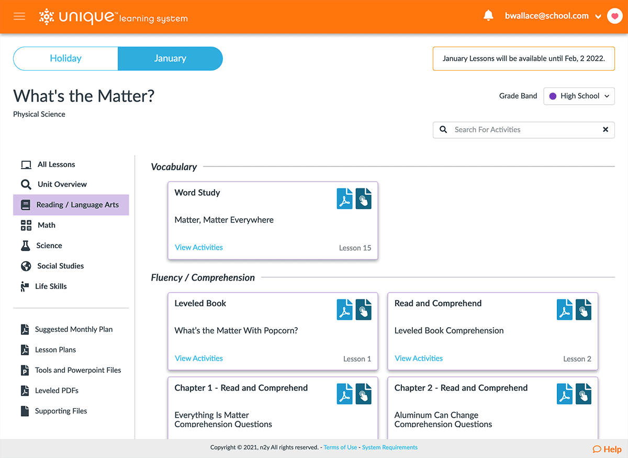Switch to the Holiday tab

coord(65,59)
